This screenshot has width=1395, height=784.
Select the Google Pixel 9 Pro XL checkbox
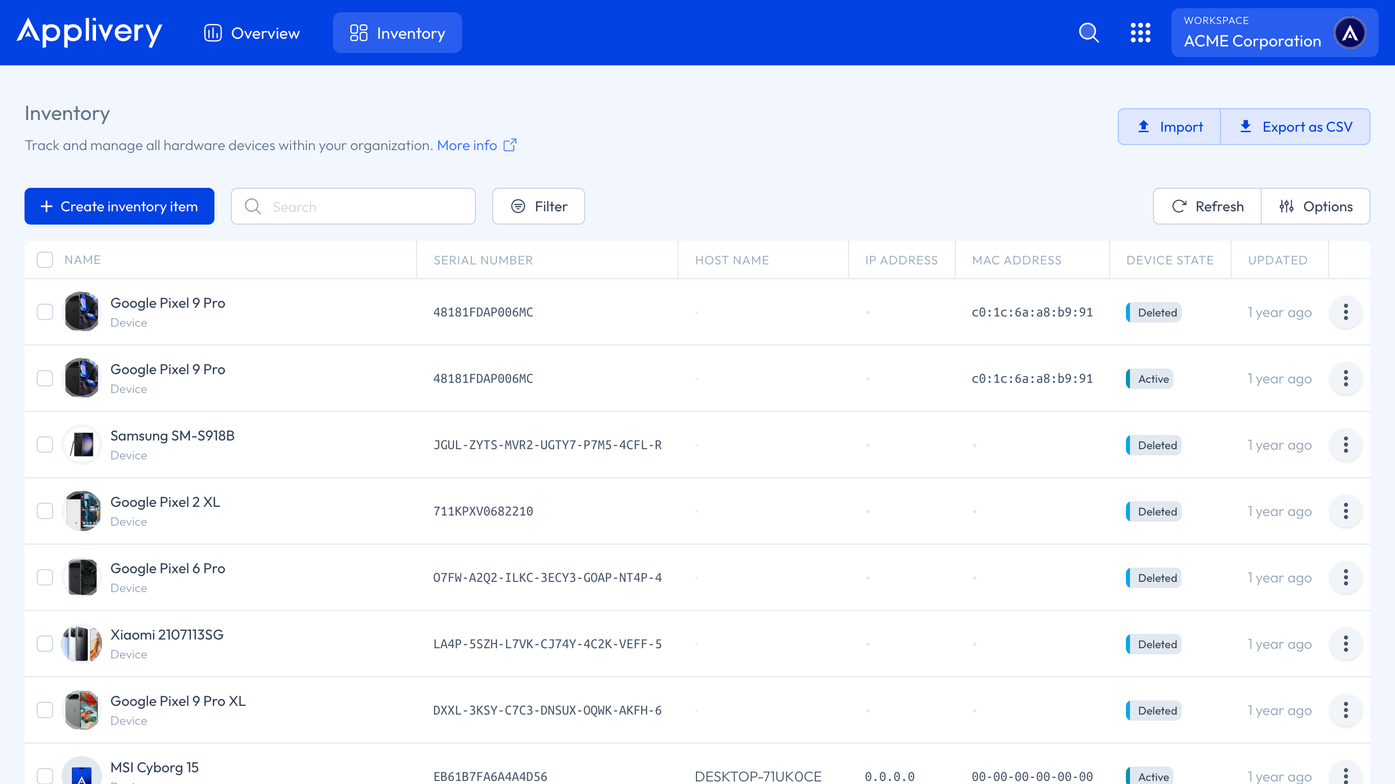tap(45, 710)
